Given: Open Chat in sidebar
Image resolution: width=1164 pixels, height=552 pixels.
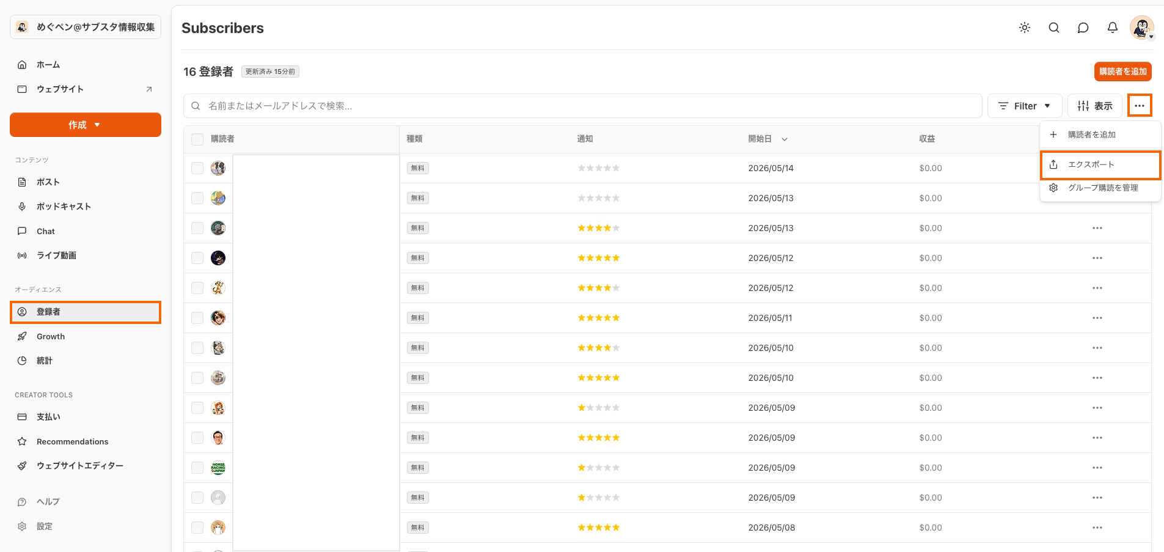Looking at the screenshot, I should 86,231.
